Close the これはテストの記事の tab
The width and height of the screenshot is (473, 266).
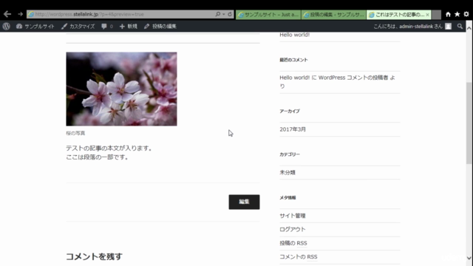(x=427, y=15)
